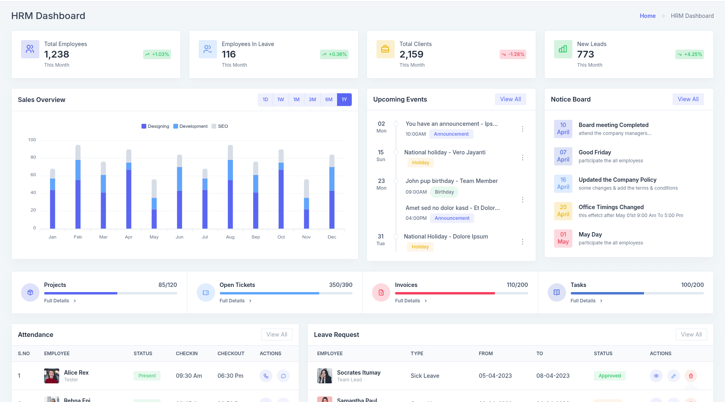Image resolution: width=725 pixels, height=402 pixels.
Task: Expand Full Details under Projects
Action: (x=60, y=301)
